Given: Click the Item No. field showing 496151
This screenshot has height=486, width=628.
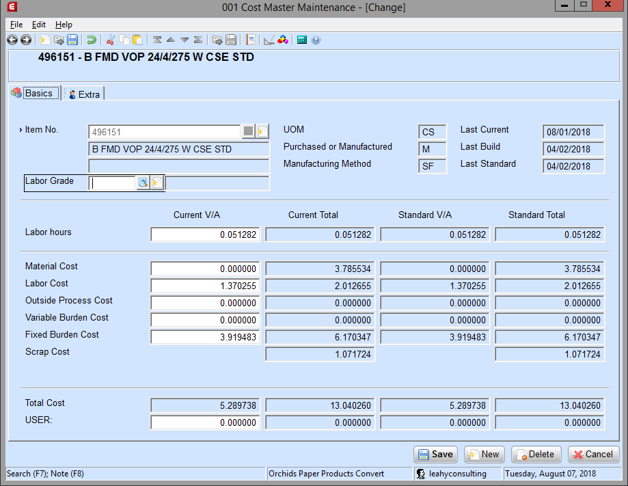Looking at the screenshot, I should (164, 132).
